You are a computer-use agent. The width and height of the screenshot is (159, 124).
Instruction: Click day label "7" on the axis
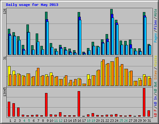pyautogui.click(x=38, y=121)
